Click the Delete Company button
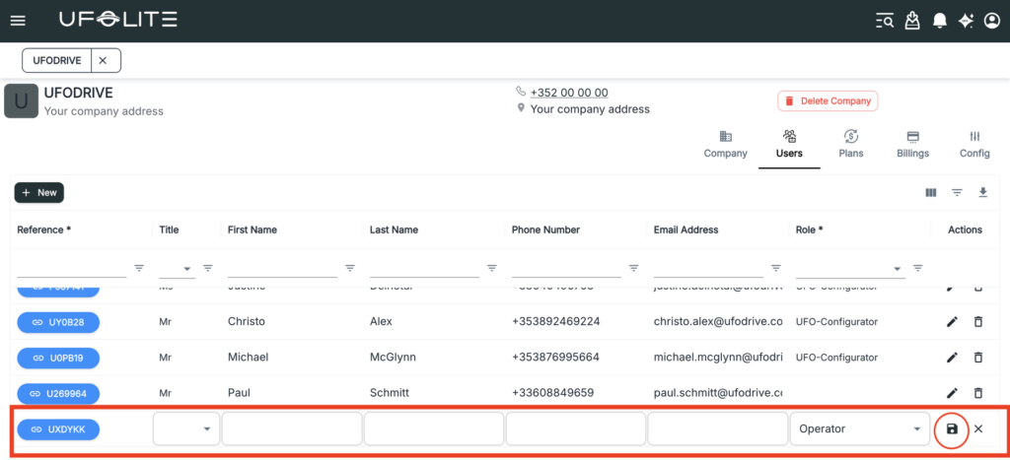Viewport: 1010px width, 460px height. pyautogui.click(x=828, y=100)
